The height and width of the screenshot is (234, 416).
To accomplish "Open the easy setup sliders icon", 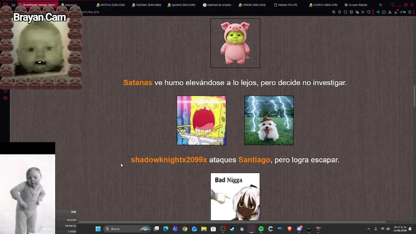I will (410, 12).
